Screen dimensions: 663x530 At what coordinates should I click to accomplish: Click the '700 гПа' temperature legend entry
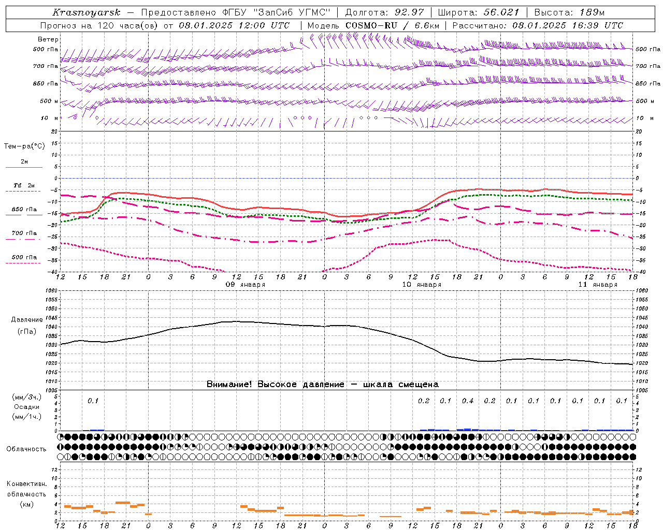[x=24, y=233]
